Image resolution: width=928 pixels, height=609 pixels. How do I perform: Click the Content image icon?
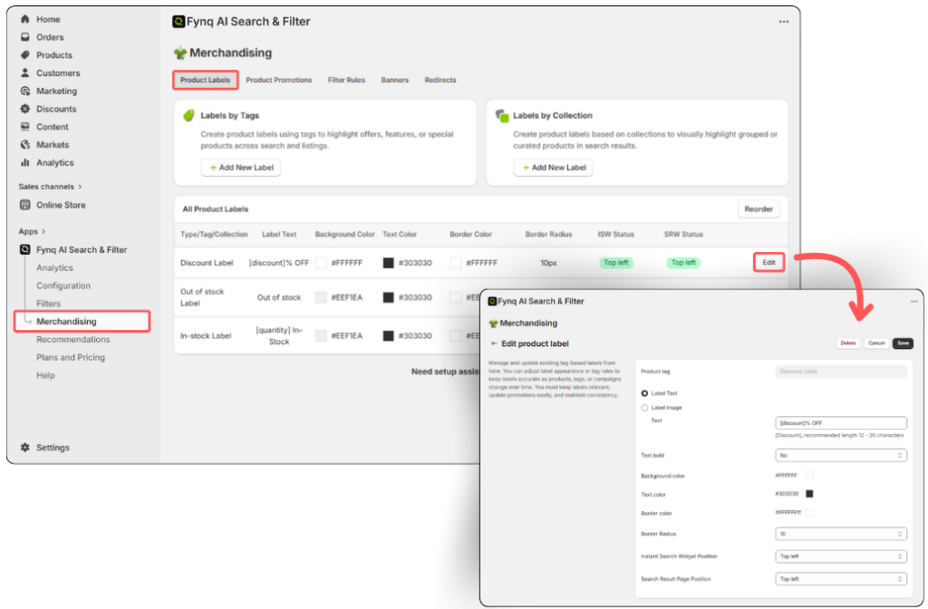tap(24, 127)
